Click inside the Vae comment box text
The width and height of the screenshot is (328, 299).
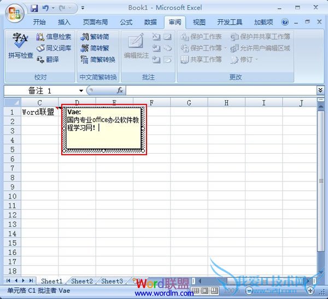[x=103, y=128]
